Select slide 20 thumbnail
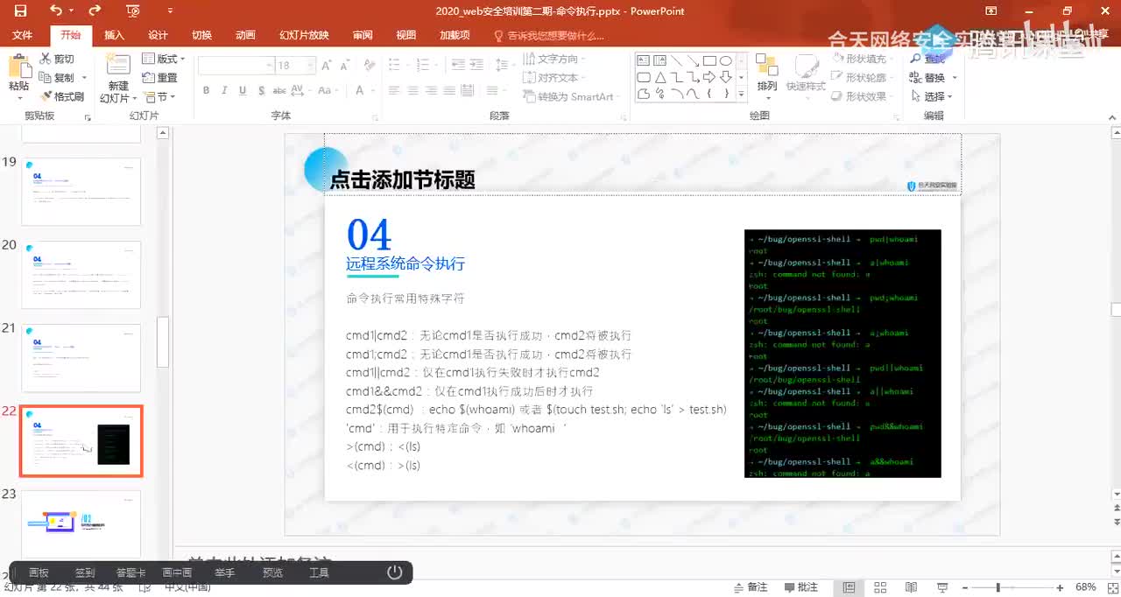 coord(81,275)
